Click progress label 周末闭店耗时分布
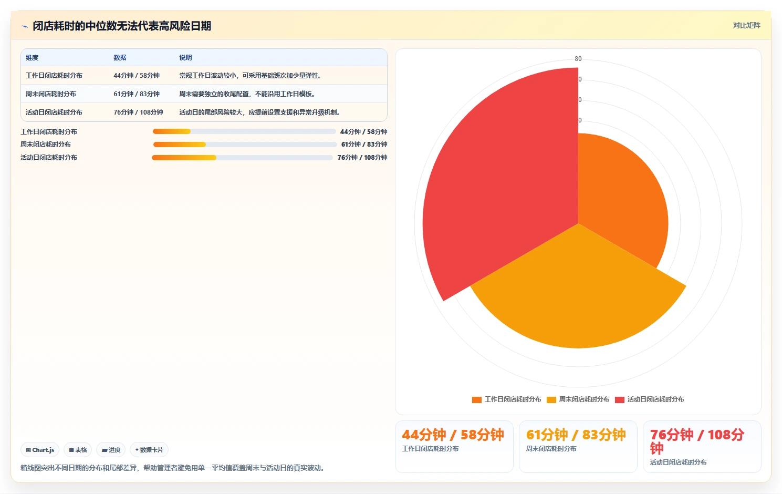This screenshot has height=494, width=782. click(x=46, y=145)
